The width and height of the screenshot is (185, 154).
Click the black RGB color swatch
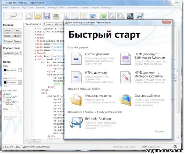[5, 70]
